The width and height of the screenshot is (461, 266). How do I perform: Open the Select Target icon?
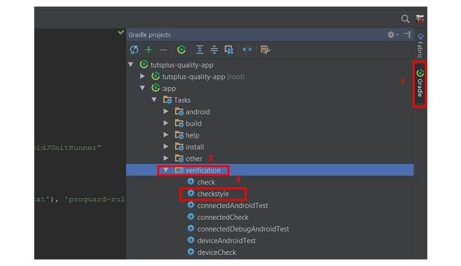(x=229, y=50)
